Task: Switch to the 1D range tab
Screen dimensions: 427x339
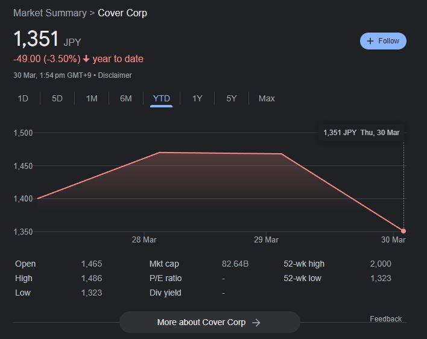Action: [23, 98]
